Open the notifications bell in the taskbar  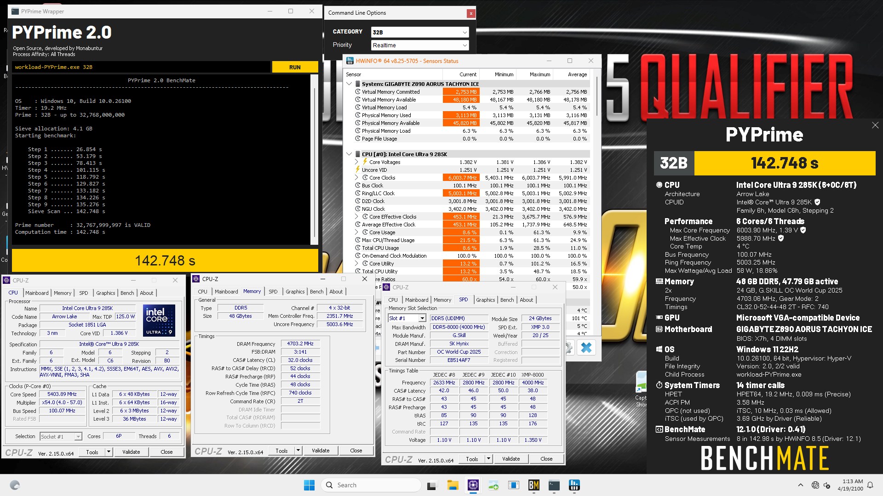click(870, 485)
